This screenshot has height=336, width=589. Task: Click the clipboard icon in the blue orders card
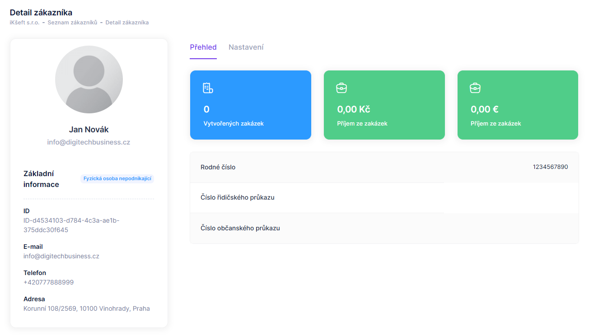click(208, 88)
